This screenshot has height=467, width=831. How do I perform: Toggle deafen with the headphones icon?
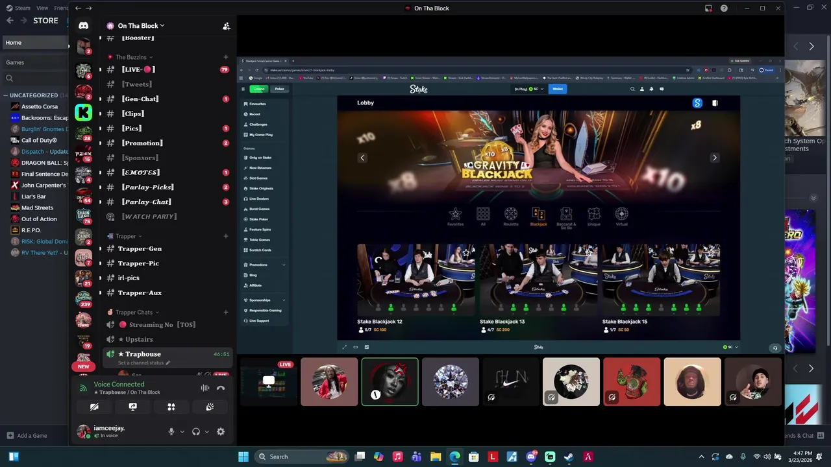coord(196,431)
